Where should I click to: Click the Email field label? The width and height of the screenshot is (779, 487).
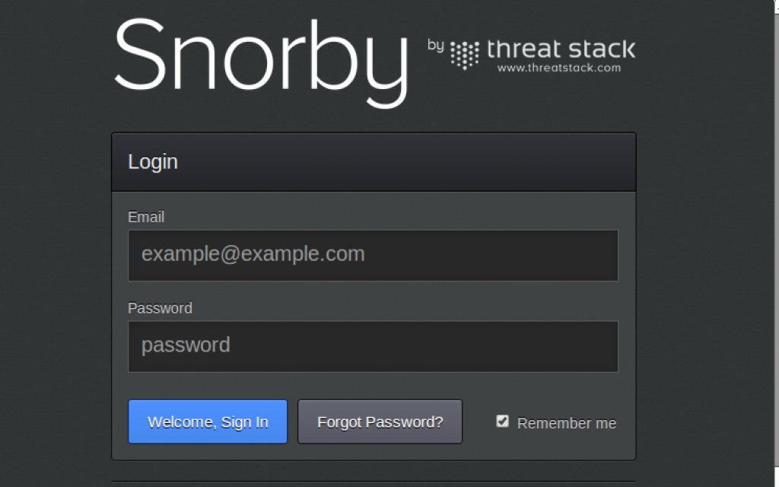146,217
